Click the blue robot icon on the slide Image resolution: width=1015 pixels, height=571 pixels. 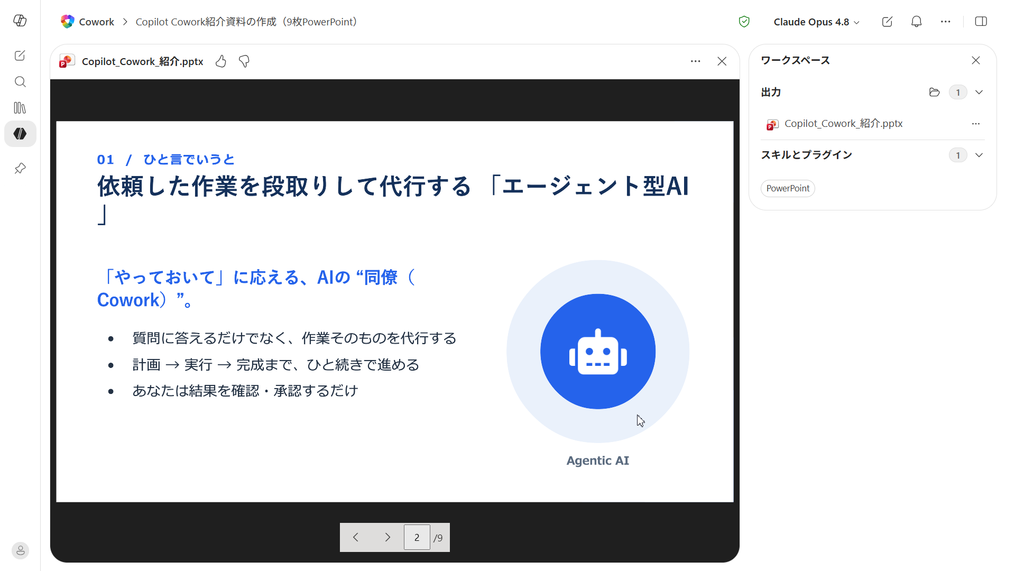point(598,351)
